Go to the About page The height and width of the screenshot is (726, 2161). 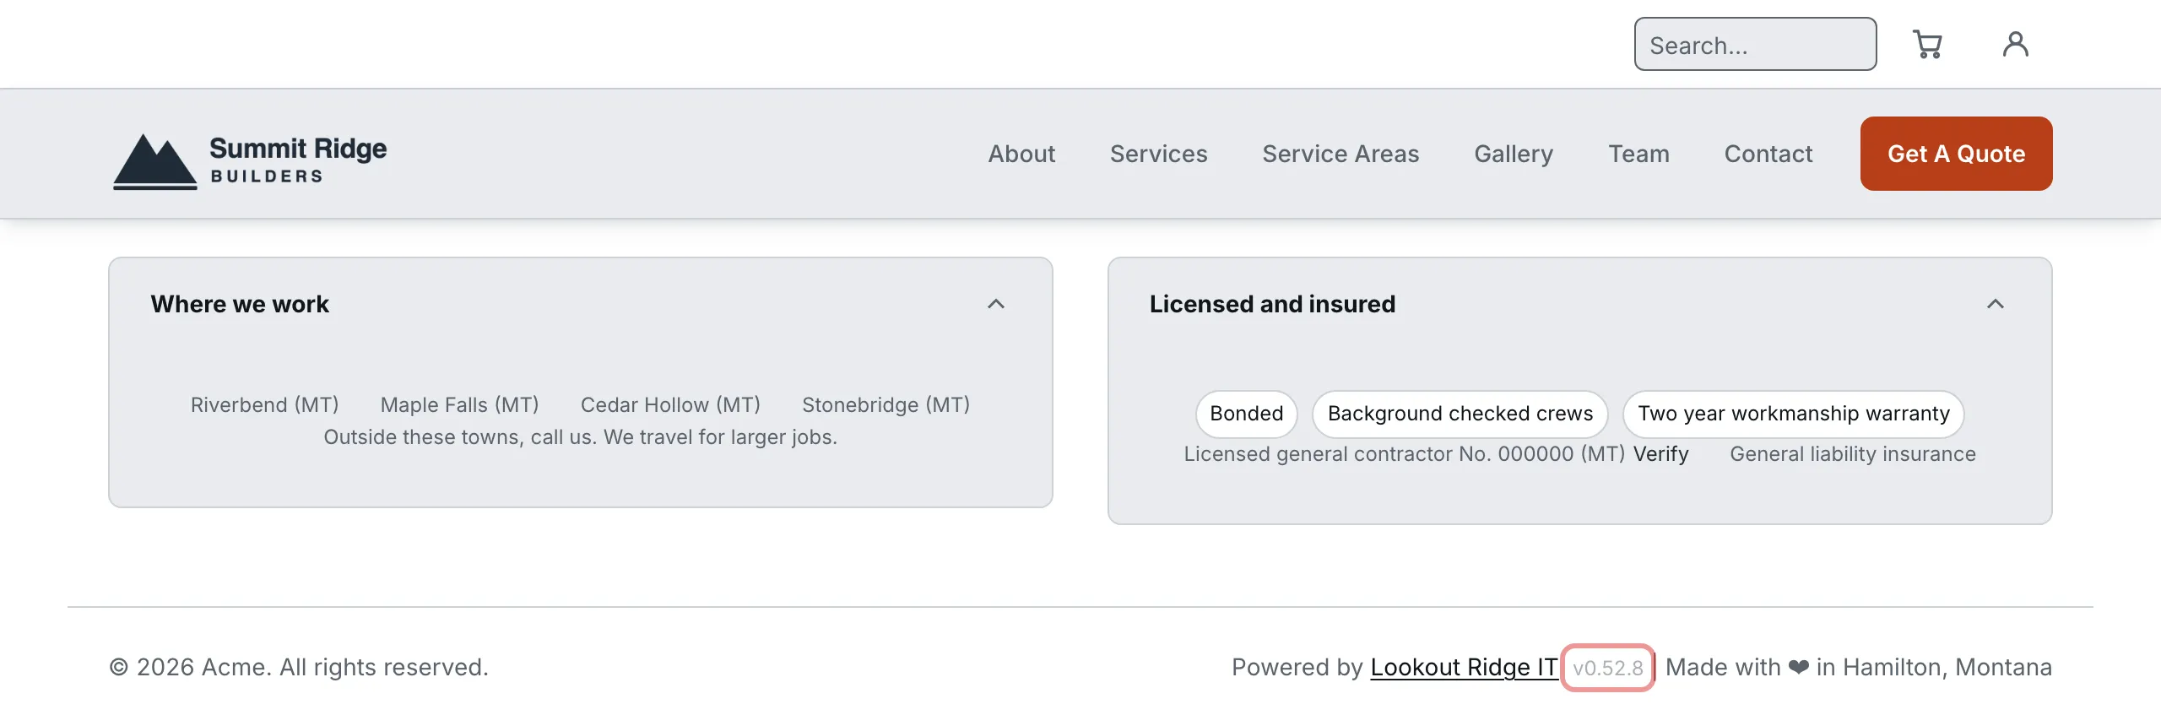tap(1021, 154)
